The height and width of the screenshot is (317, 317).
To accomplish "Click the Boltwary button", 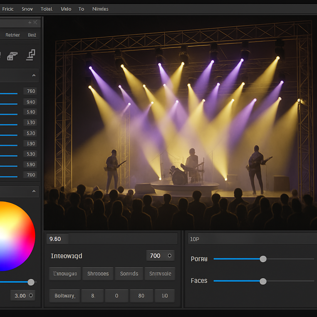I will click(64, 296).
